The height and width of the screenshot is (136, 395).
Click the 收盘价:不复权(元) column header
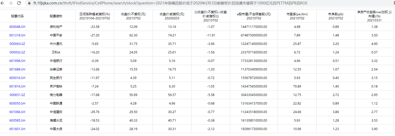(x=133, y=16)
